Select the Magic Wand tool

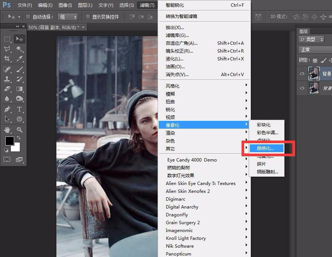(18, 48)
